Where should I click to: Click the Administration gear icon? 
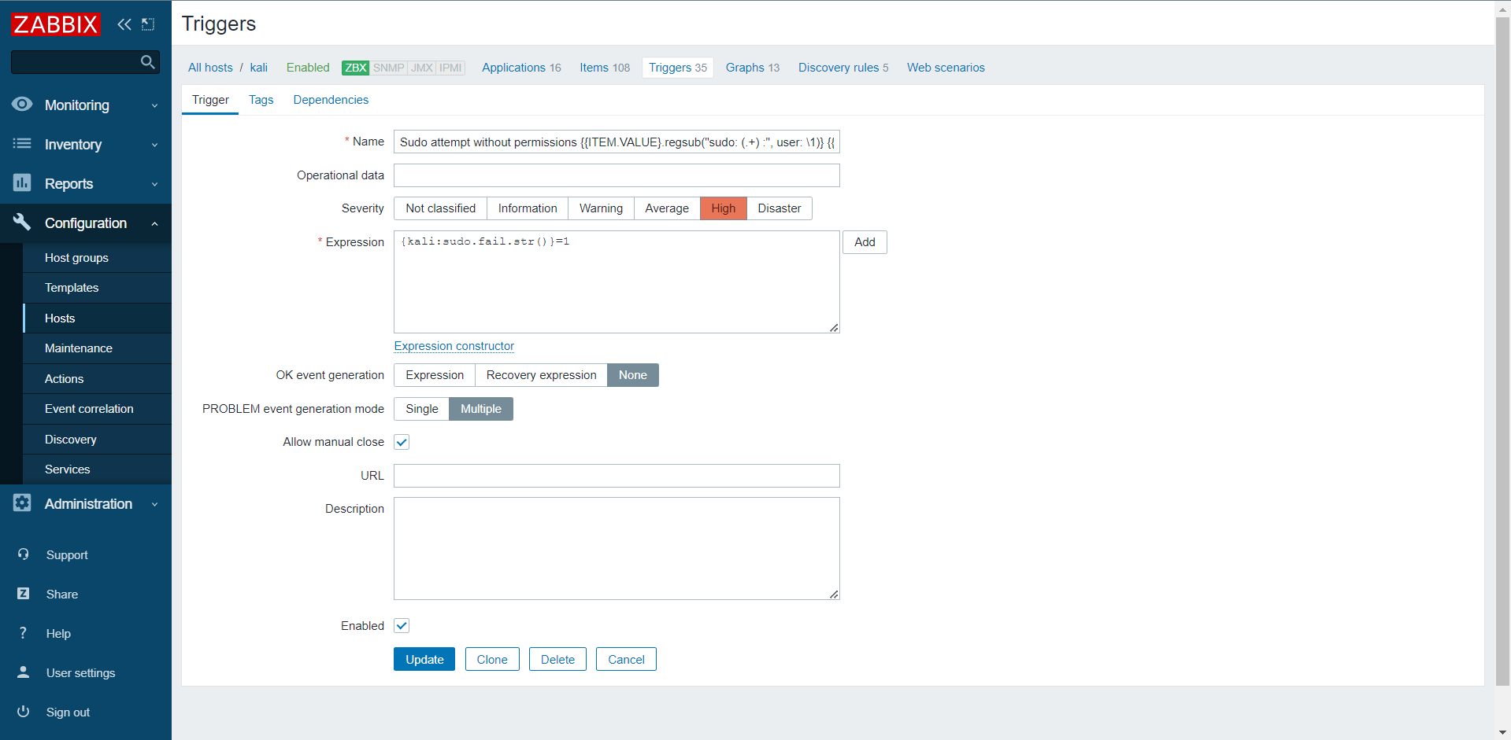click(22, 503)
